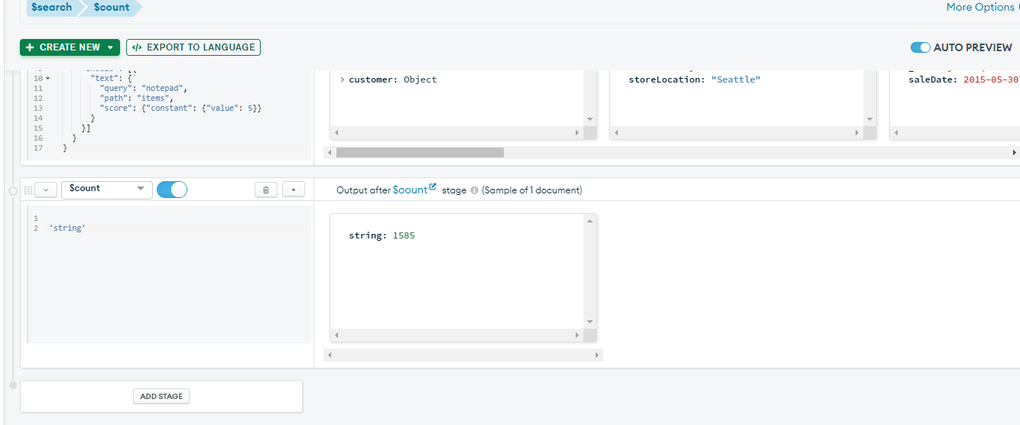Viewport: 1020px width, 425px height.
Task: Expand the customer Object field
Action: click(342, 79)
